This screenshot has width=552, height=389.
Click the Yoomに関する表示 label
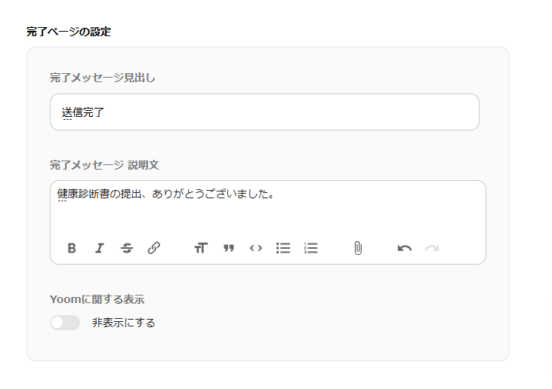tap(97, 299)
